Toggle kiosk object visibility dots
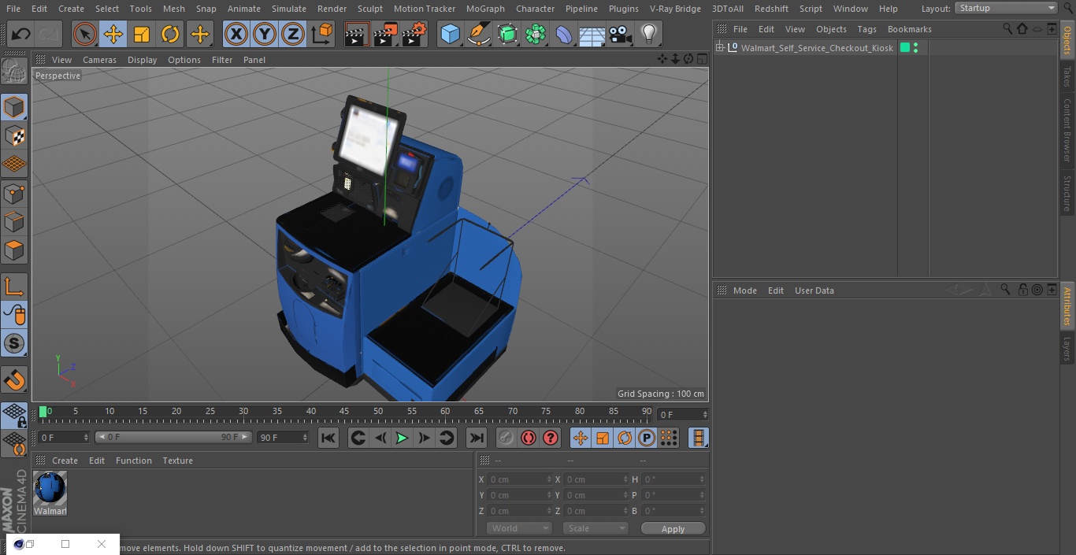Screen dimensions: 1076x555 (915, 48)
